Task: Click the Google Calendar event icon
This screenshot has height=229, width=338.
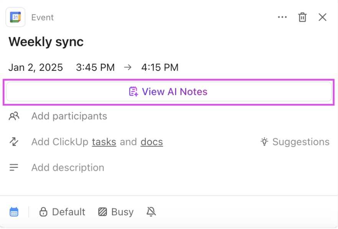Action: point(15,17)
